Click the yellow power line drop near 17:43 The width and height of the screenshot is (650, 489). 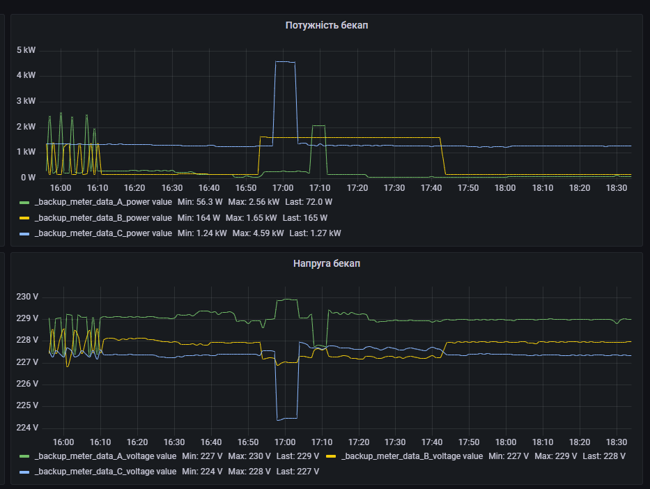click(x=443, y=157)
